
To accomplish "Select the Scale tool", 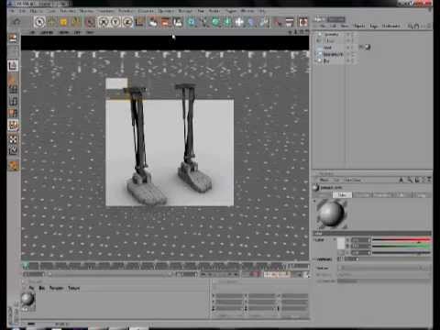I will tap(63, 22).
